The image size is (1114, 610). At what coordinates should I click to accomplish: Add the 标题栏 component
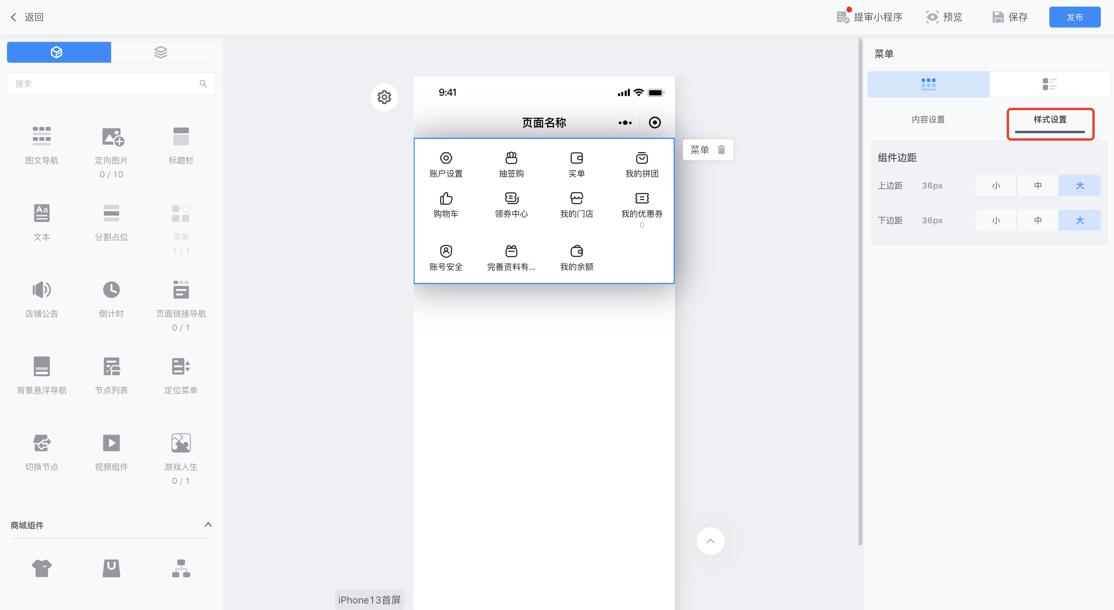tap(181, 145)
